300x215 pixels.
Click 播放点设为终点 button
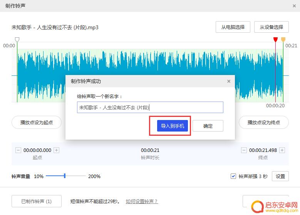pos(264,122)
